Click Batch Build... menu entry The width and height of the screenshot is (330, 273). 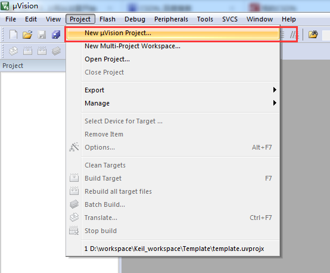[x=173, y=204]
